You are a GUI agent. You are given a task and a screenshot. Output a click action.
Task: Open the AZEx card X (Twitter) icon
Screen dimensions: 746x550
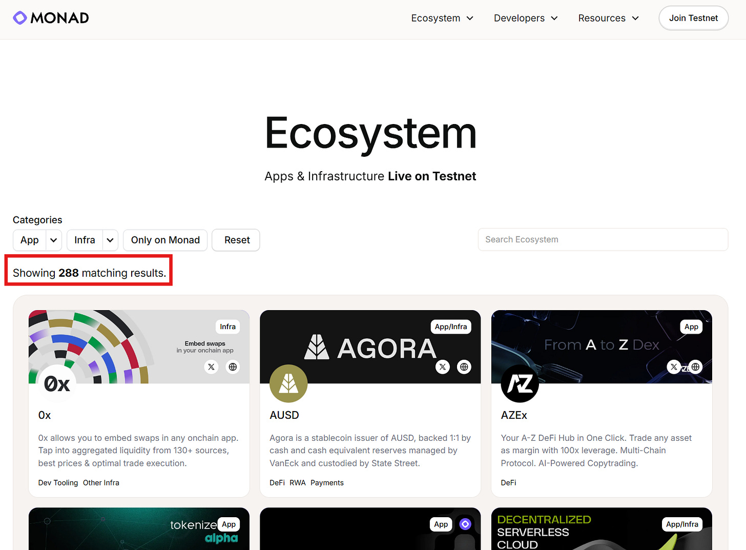(x=674, y=367)
